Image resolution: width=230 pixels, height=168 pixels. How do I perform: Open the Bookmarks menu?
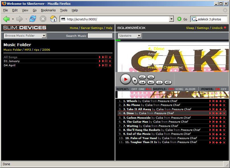click(48, 10)
